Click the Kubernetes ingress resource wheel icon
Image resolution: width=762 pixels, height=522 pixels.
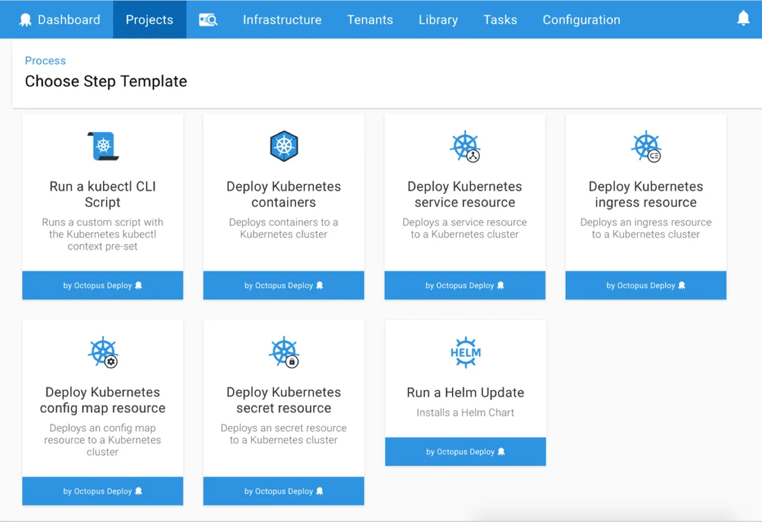[x=646, y=147]
